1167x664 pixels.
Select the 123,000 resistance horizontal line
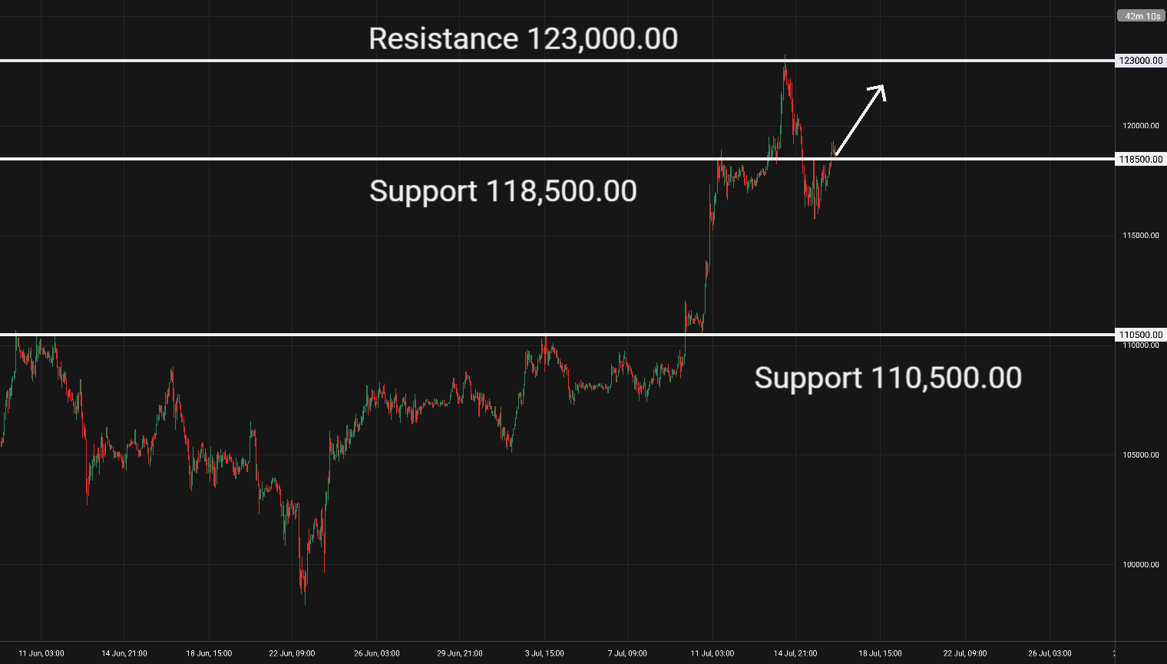(x=557, y=61)
